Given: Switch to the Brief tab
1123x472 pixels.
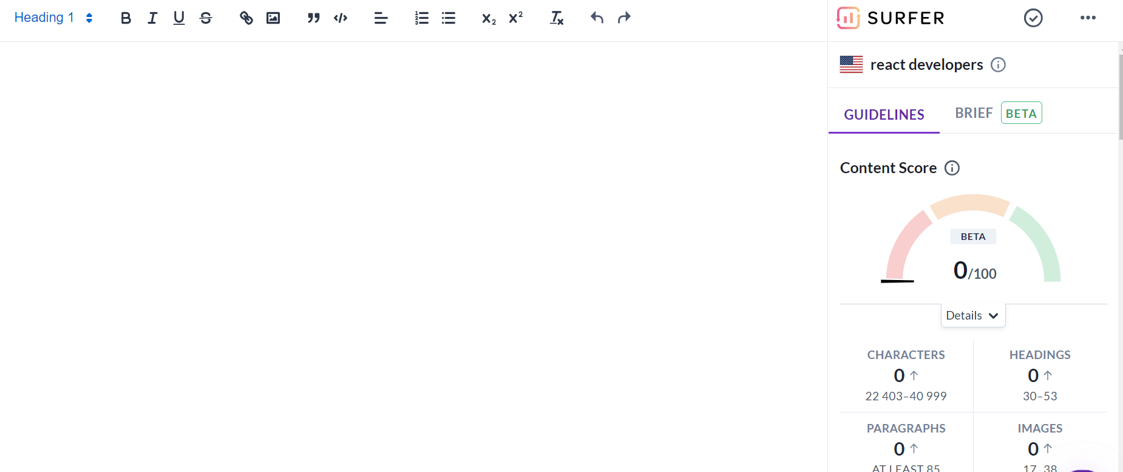Looking at the screenshot, I should point(974,113).
